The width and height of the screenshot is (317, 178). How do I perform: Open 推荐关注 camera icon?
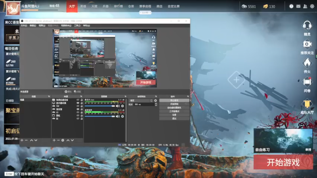click(x=307, y=44)
